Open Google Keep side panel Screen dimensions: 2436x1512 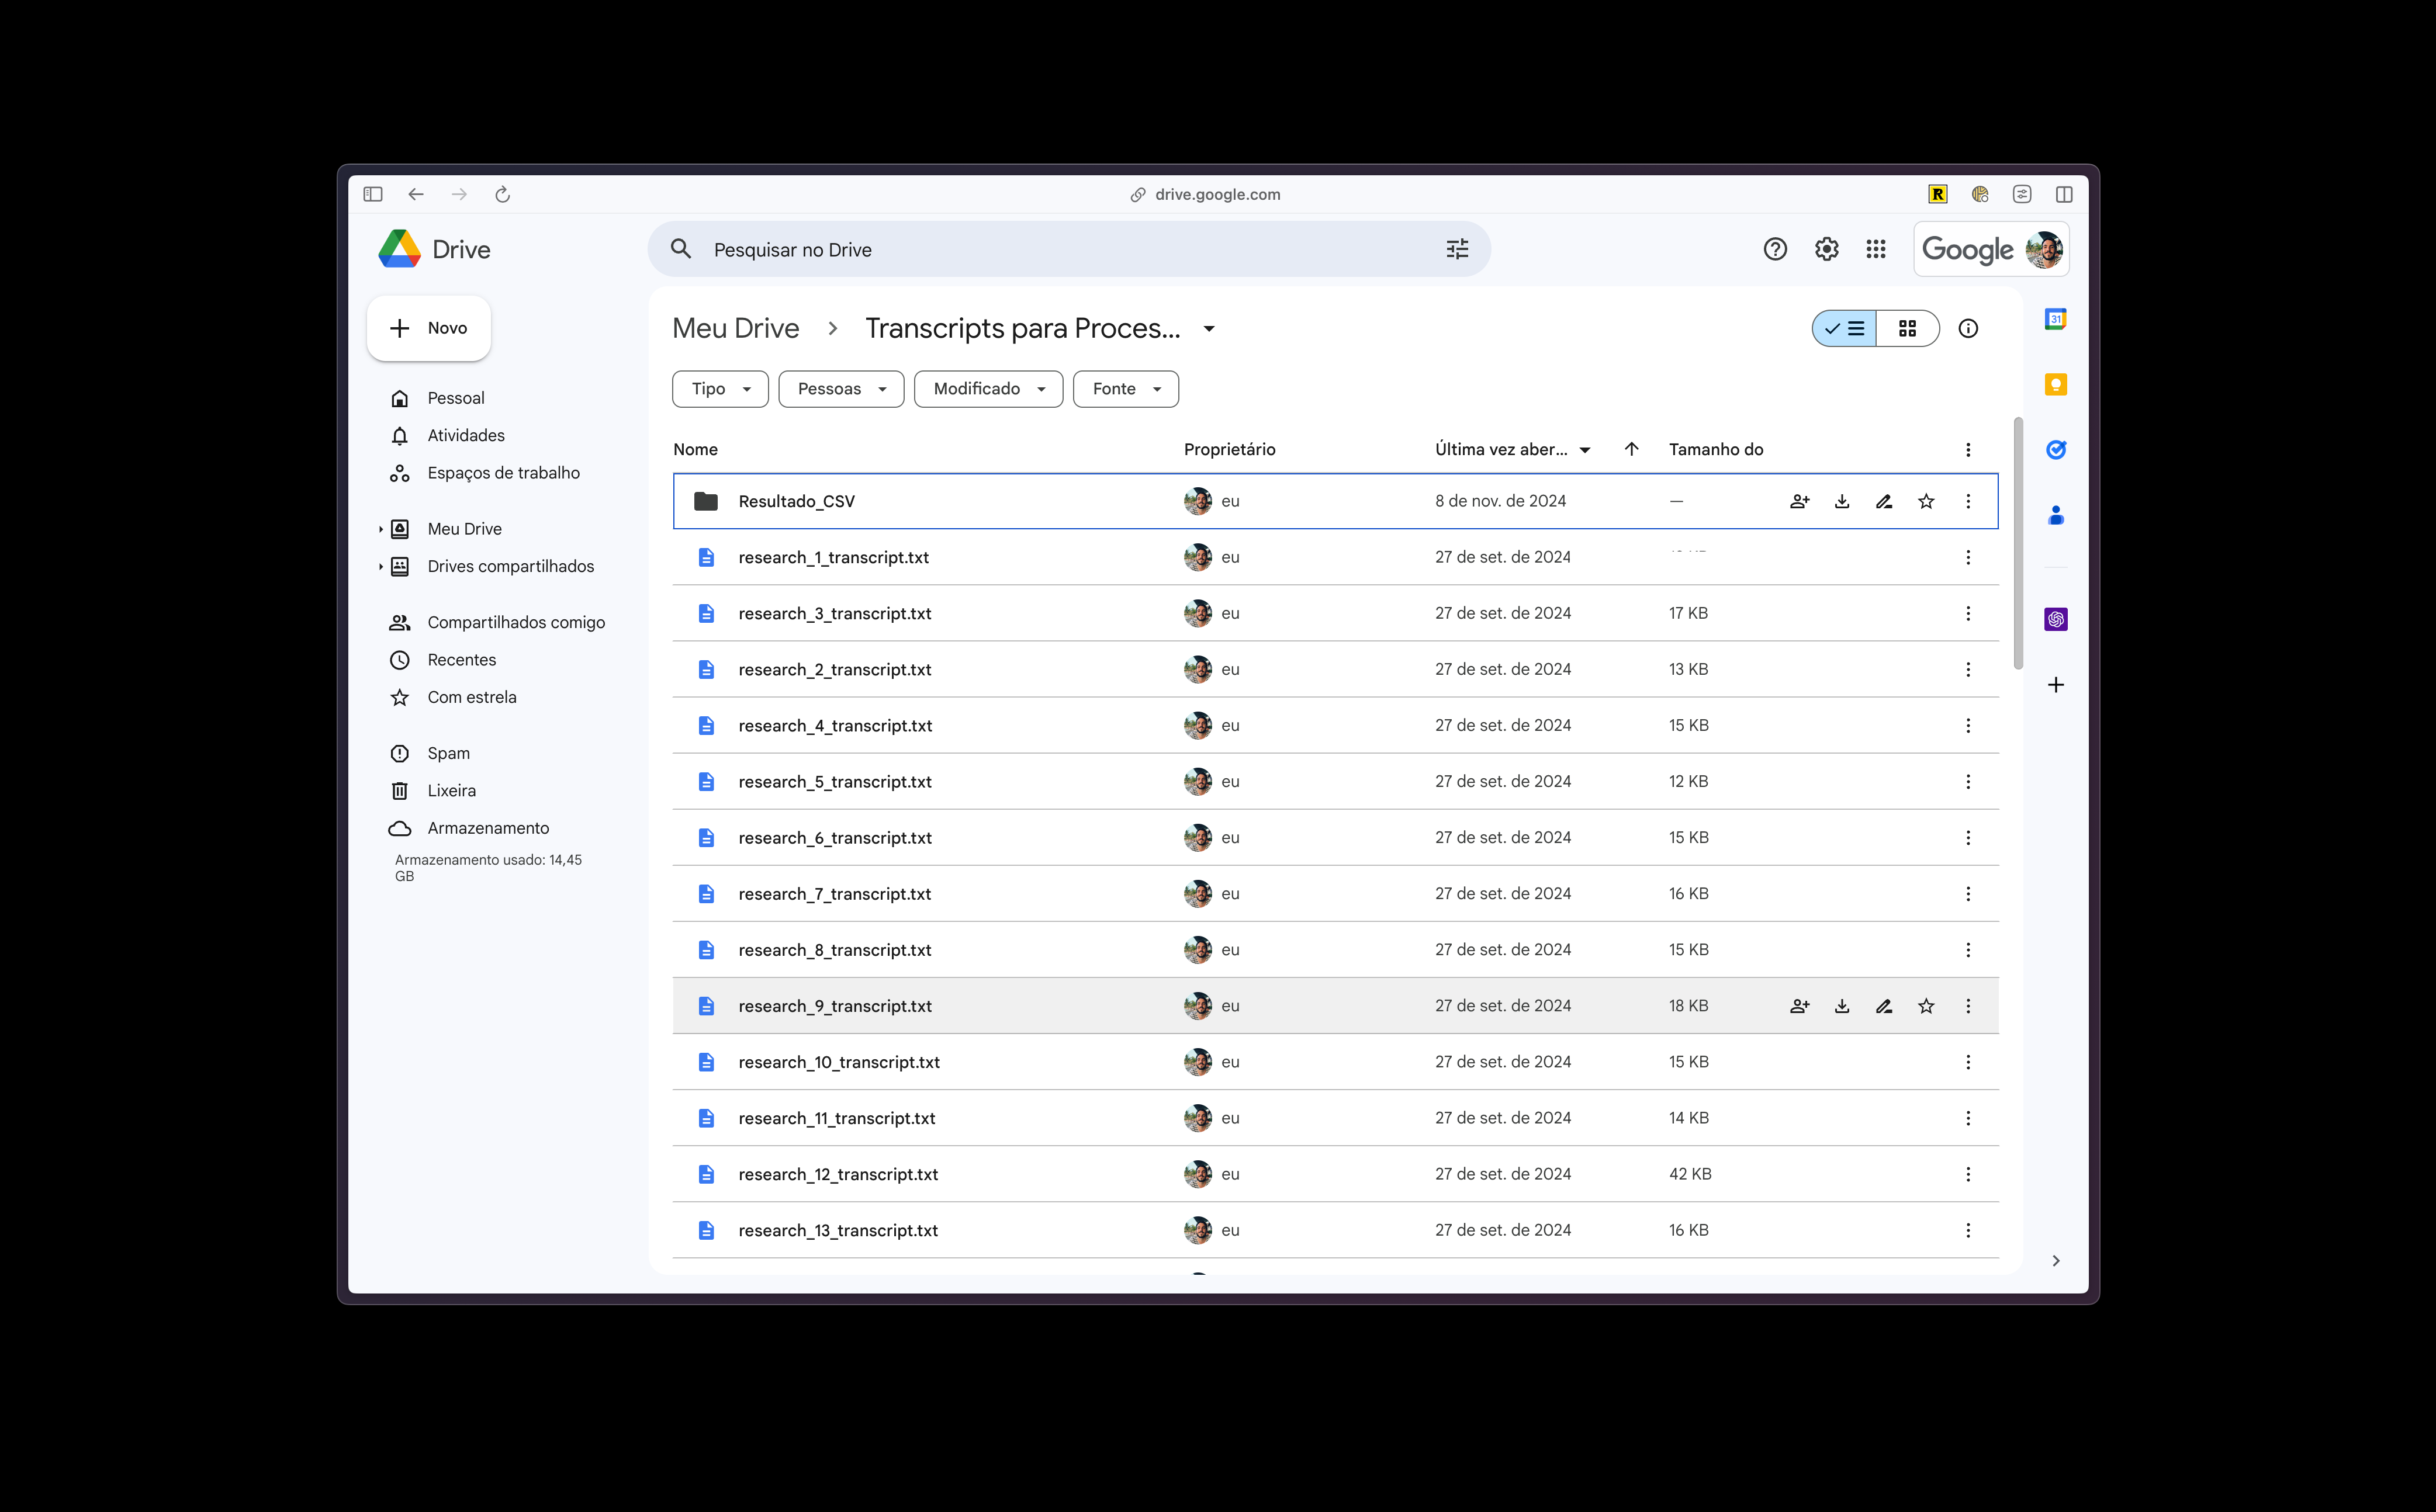point(2056,384)
